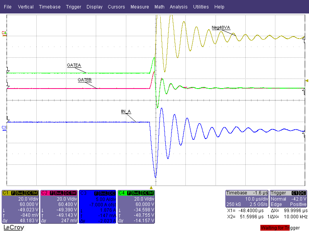The height and width of the screenshot is (231, 309).
Task: Open the Measure menu
Action: pos(139,7)
